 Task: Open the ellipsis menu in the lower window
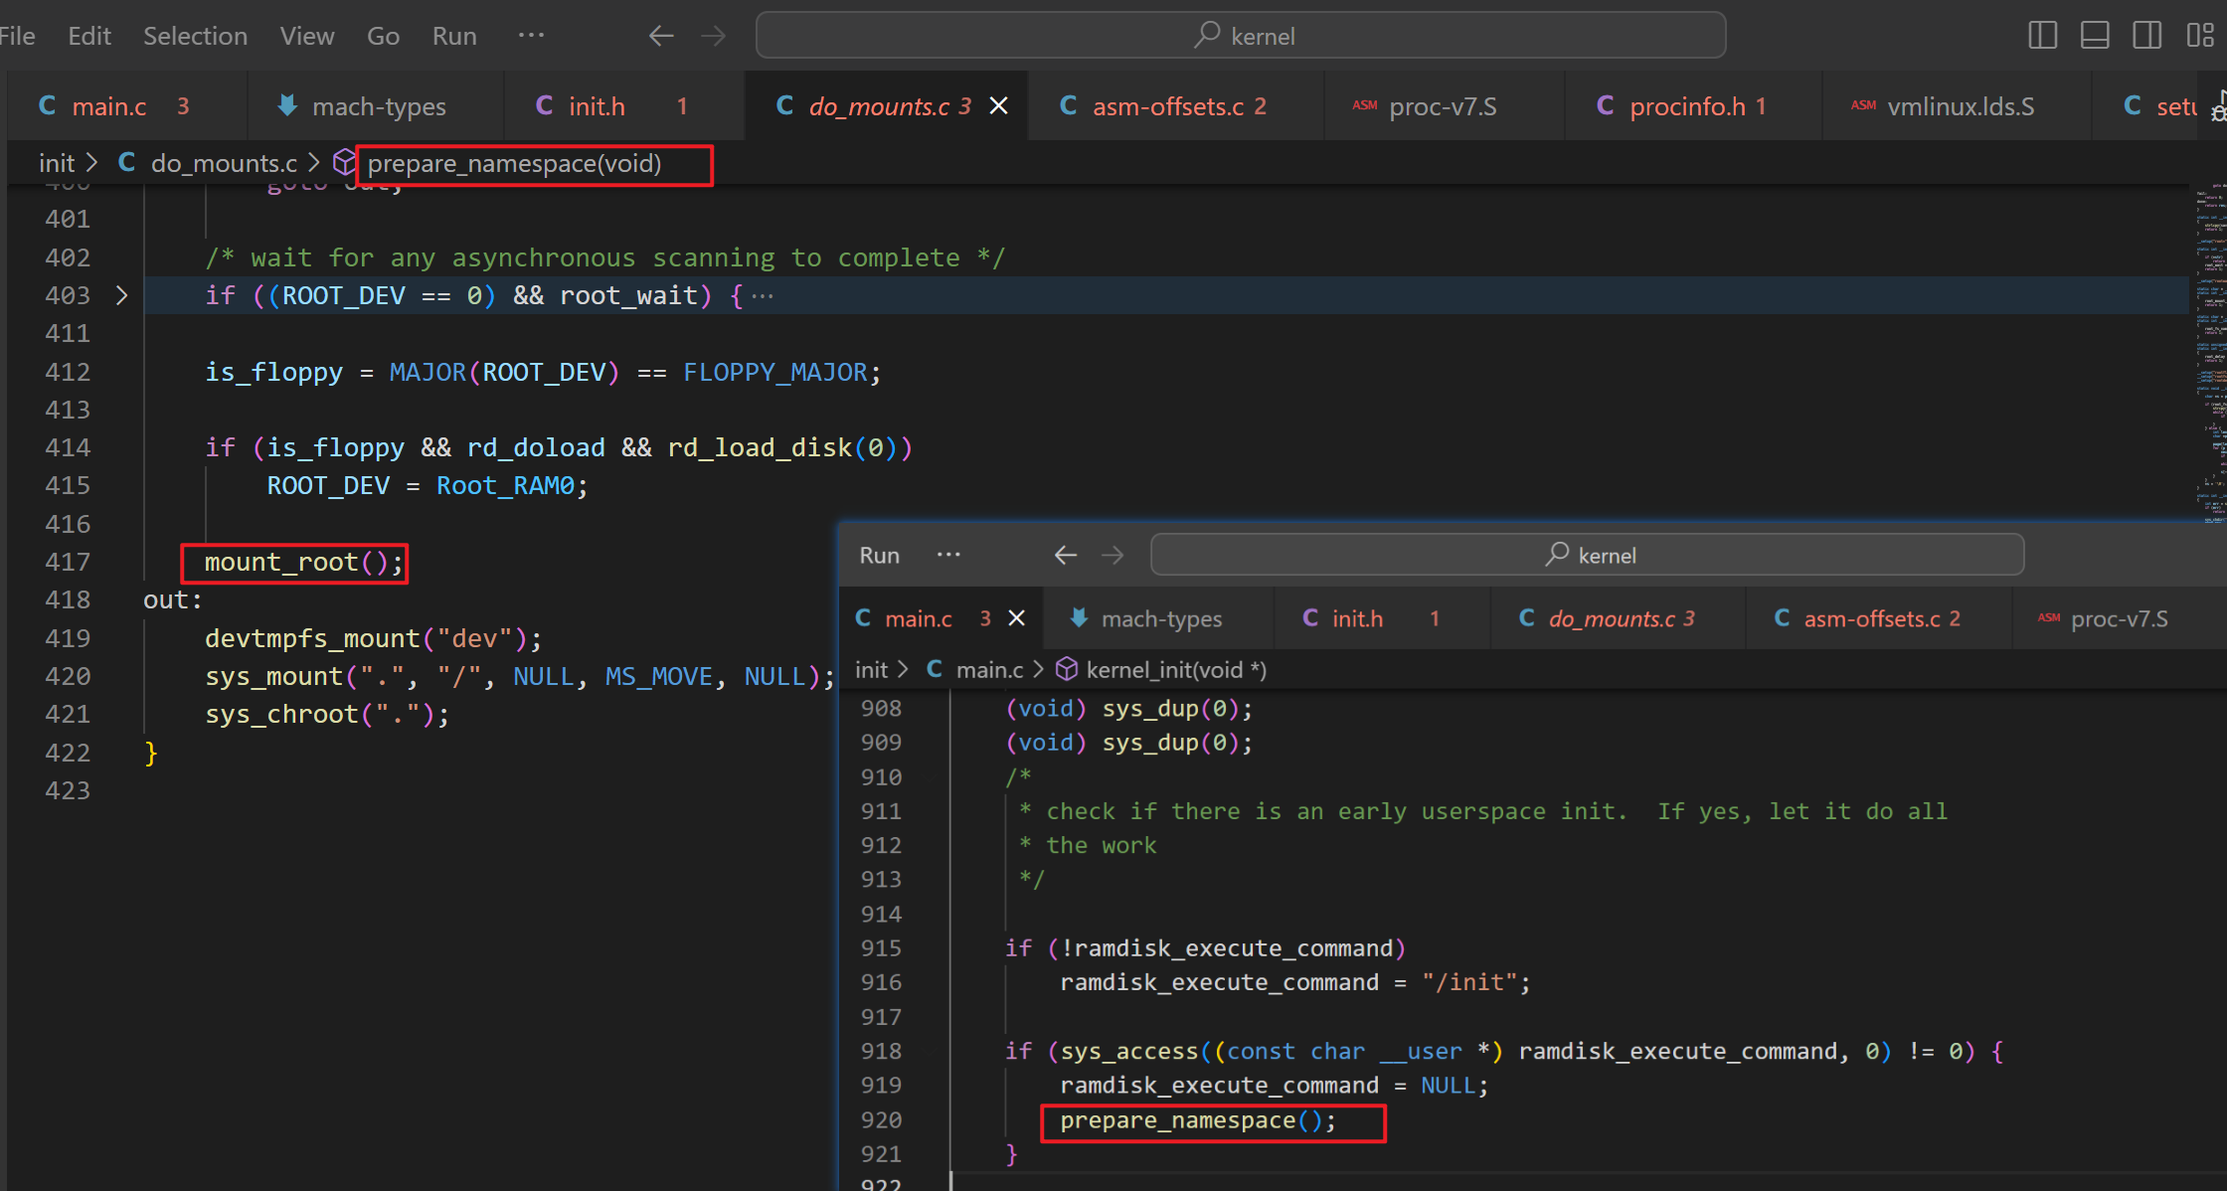tap(948, 555)
